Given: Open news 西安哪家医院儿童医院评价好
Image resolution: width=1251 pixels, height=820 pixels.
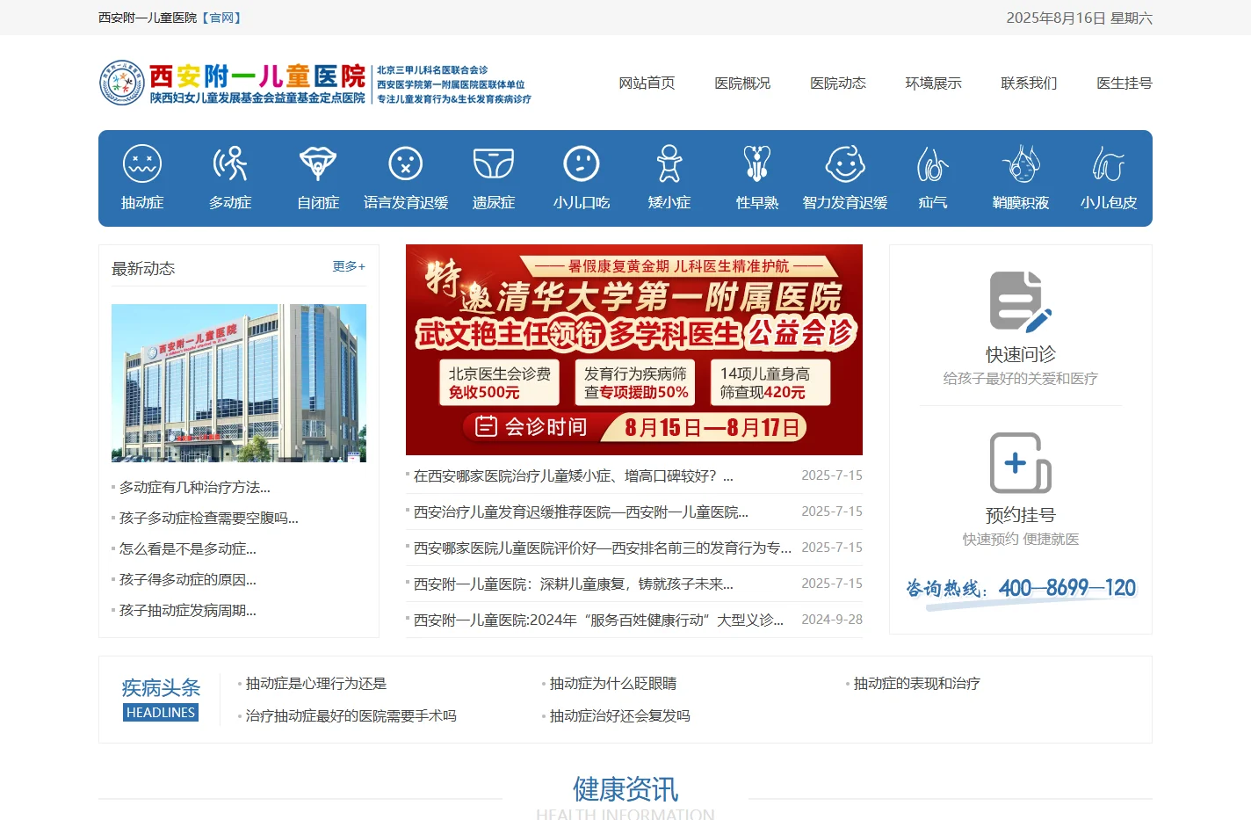Looking at the screenshot, I should pyautogui.click(x=602, y=548).
